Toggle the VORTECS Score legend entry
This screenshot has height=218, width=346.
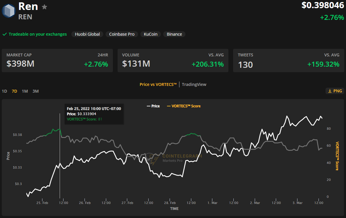[184, 106]
